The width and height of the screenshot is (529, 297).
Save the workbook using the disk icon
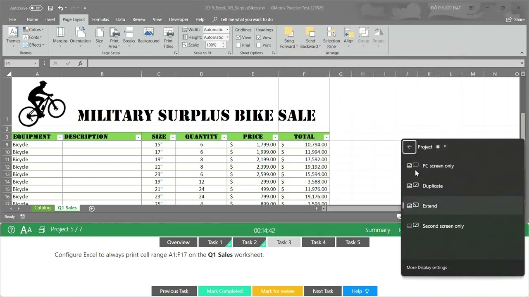(50, 8)
